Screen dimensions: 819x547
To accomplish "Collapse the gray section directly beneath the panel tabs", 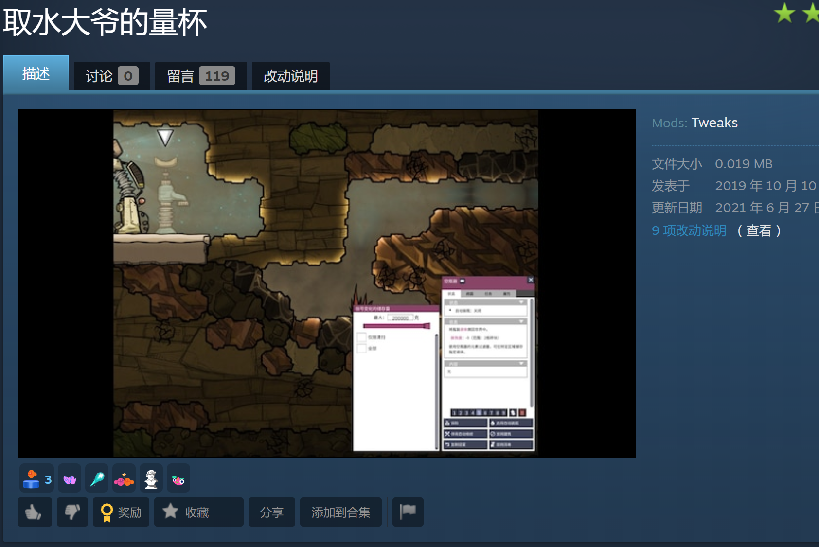I will coord(522,302).
